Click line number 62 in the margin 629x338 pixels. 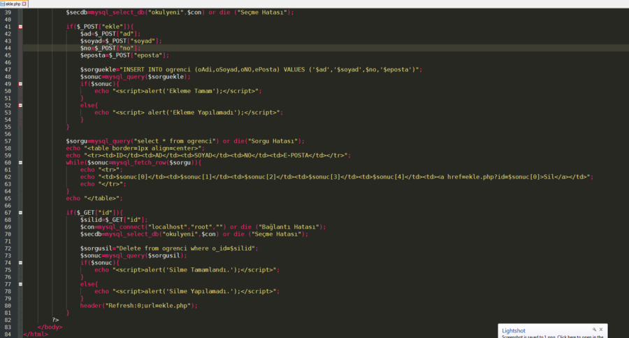click(x=8, y=177)
